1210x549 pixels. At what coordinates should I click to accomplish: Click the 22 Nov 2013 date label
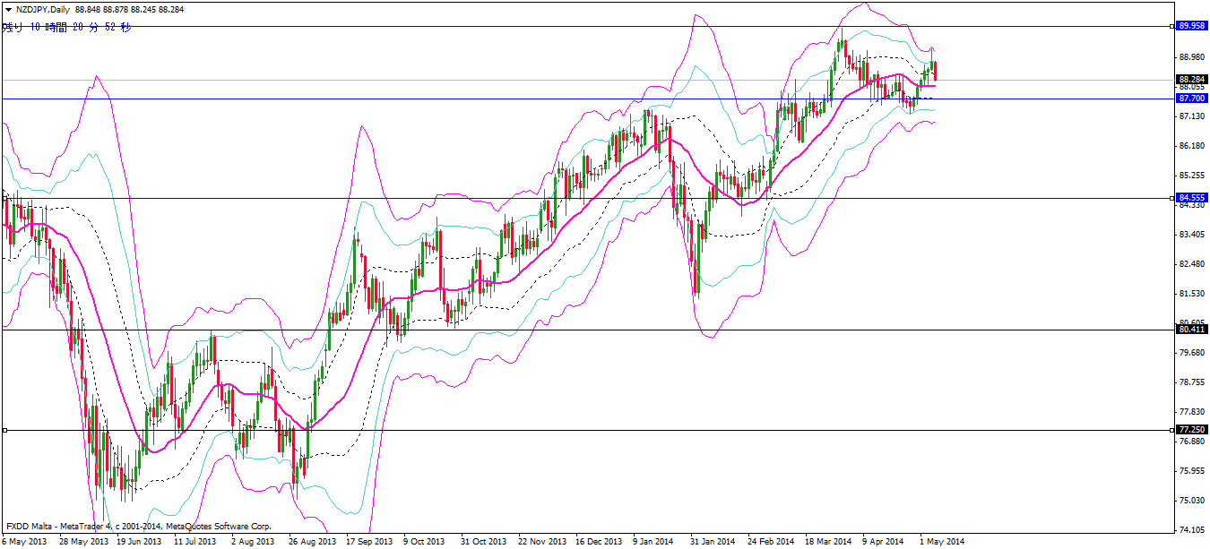543,542
